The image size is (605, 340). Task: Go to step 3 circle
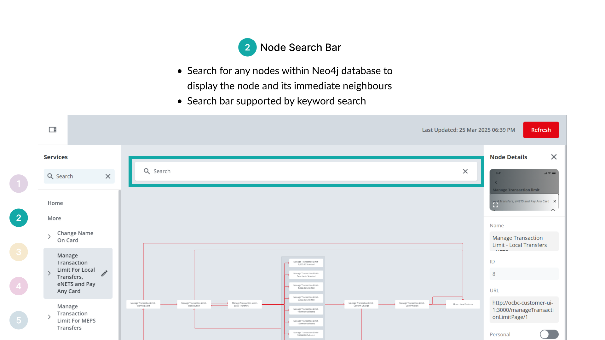coord(19,252)
